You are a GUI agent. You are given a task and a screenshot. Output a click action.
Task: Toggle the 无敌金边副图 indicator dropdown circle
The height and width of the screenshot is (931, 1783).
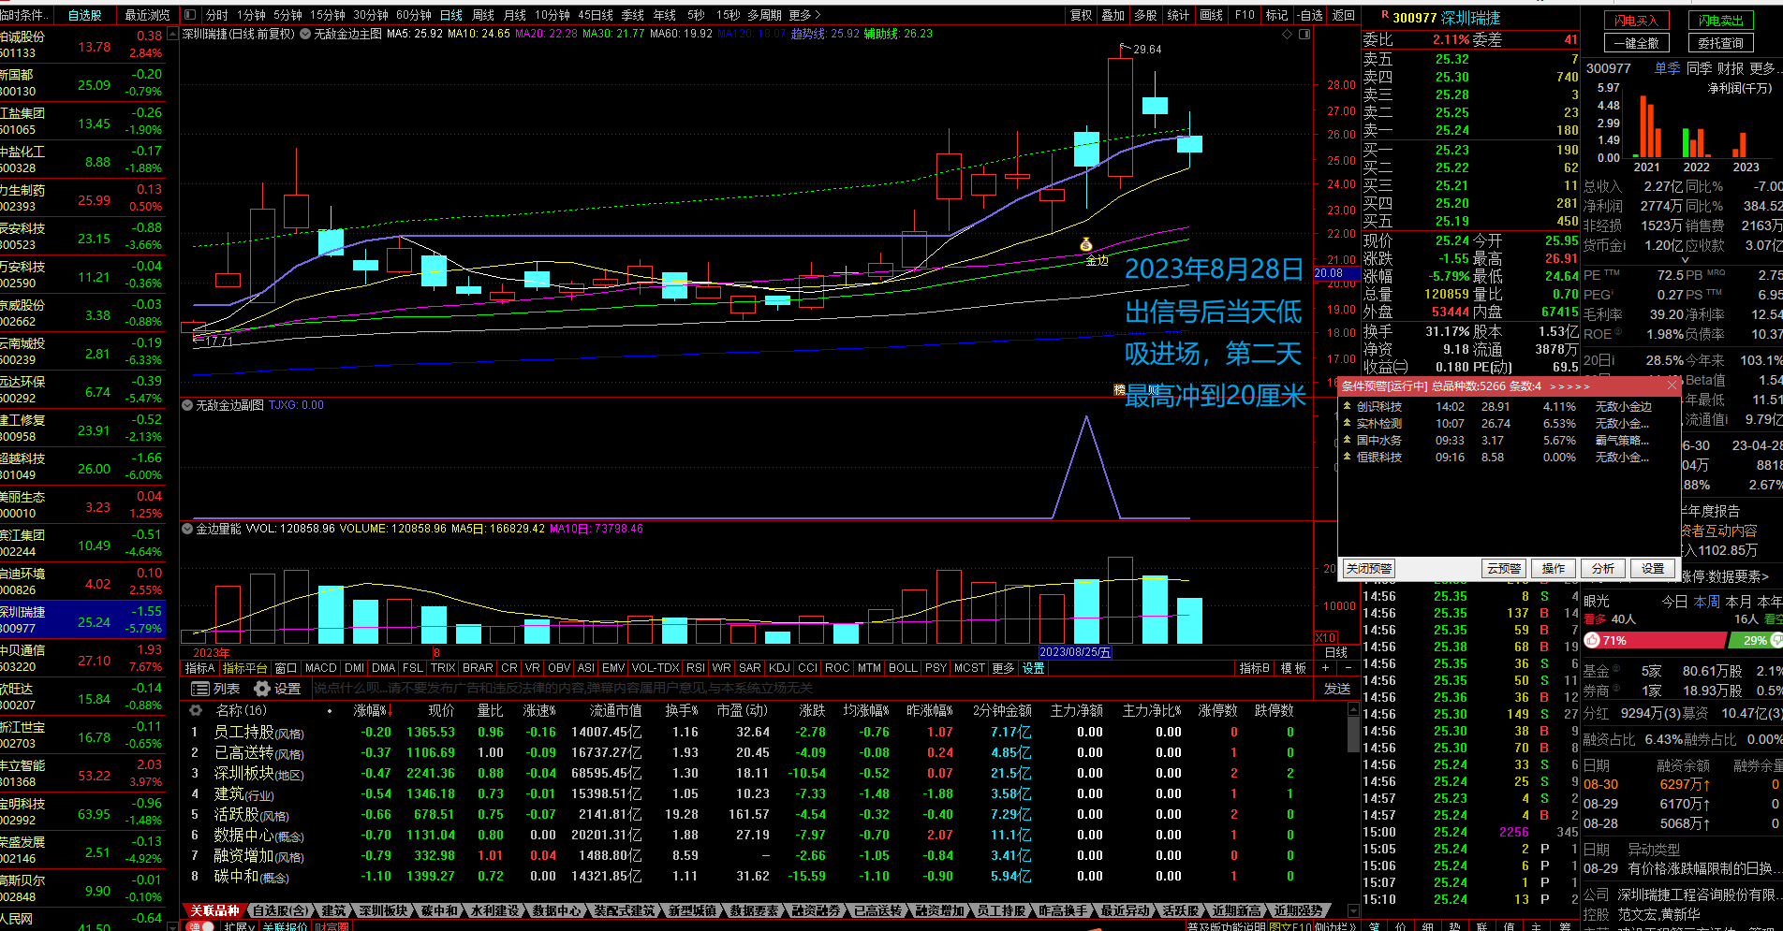coord(187,405)
